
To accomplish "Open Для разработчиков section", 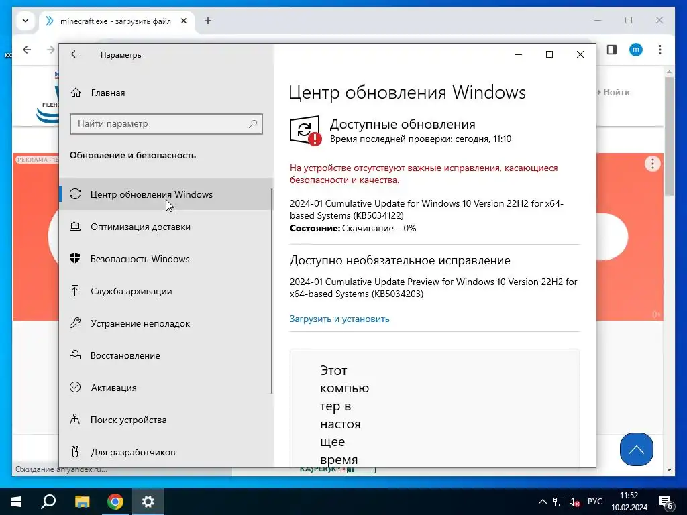I will point(166,452).
